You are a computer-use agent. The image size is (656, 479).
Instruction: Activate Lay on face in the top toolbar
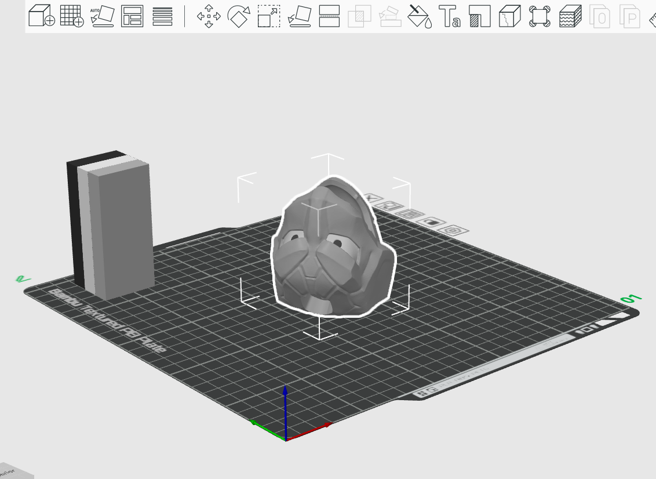(300, 16)
